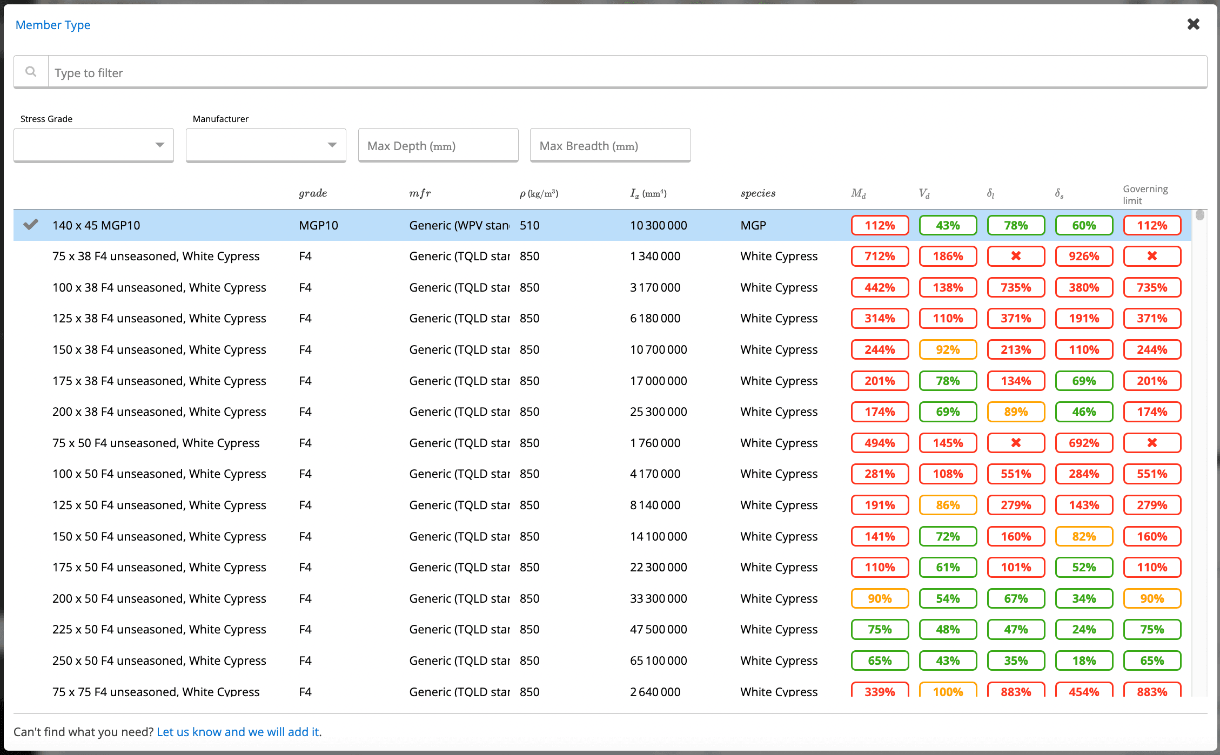Click the checkmark on 140 x 45 MGP10
The image size is (1220, 755).
click(x=31, y=224)
